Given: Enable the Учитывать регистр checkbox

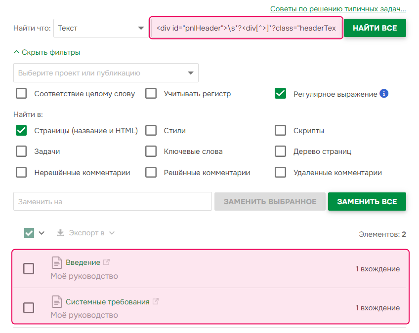Looking at the screenshot, I should point(151,94).
